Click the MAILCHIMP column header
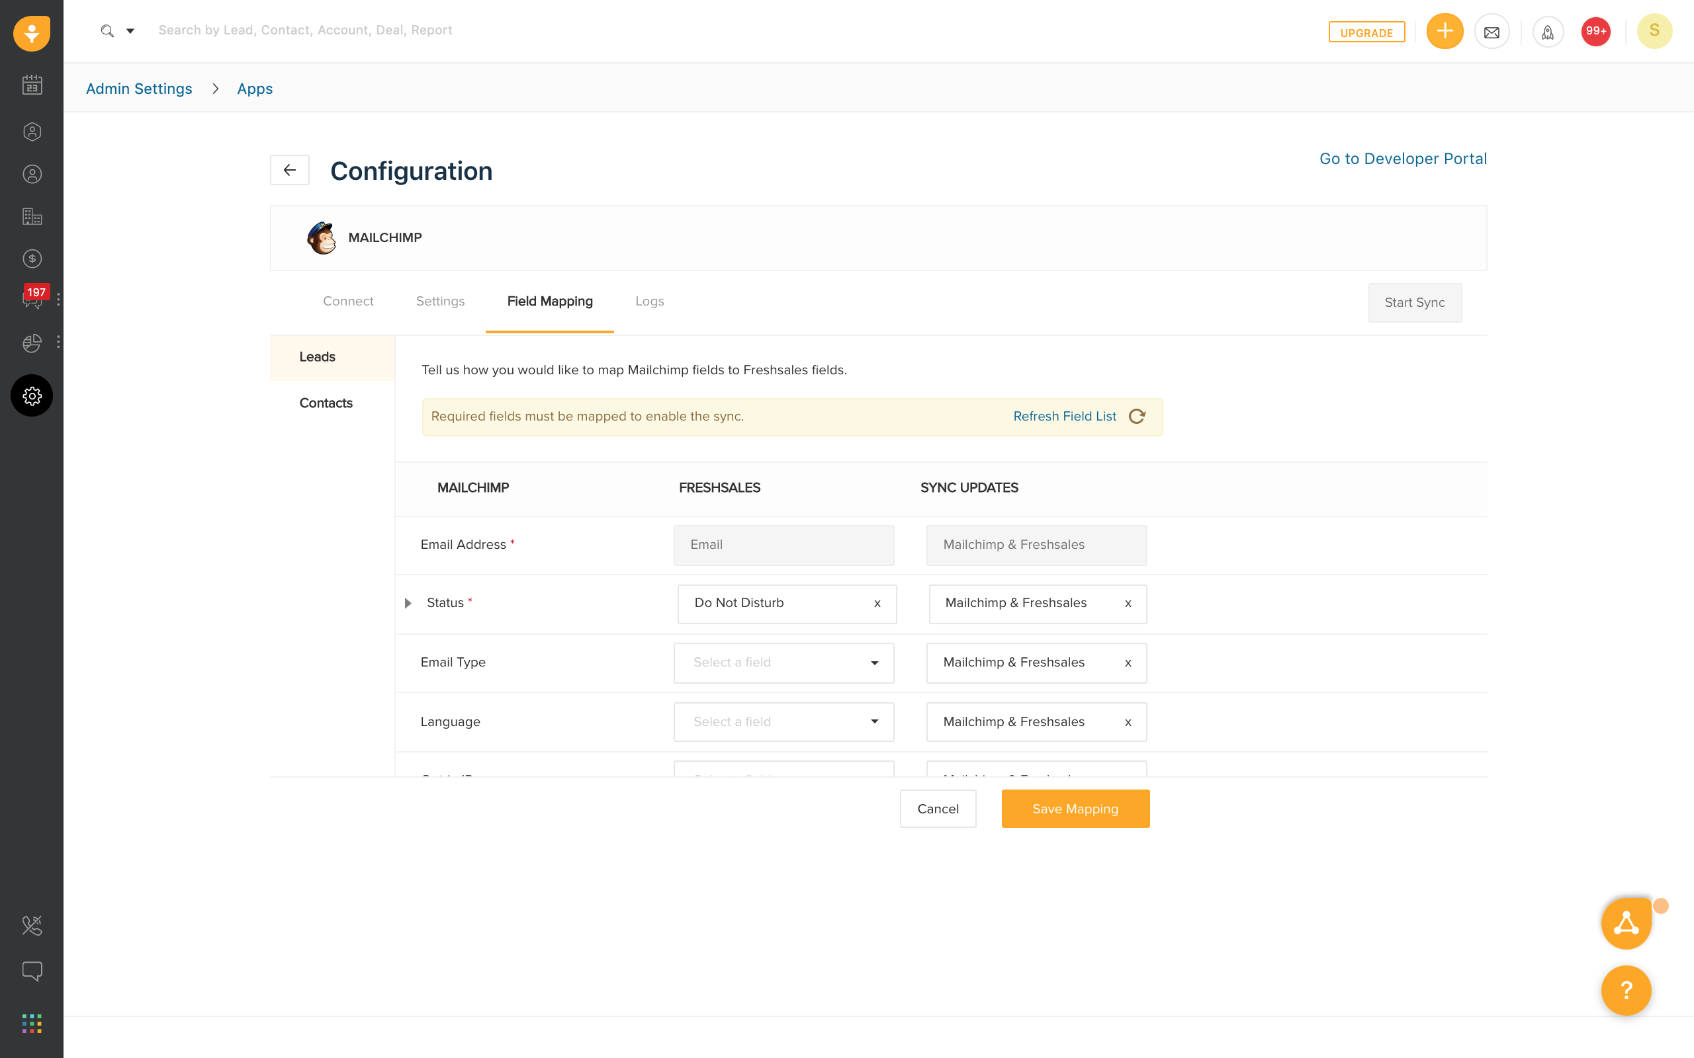1694x1058 pixels. pos(472,488)
